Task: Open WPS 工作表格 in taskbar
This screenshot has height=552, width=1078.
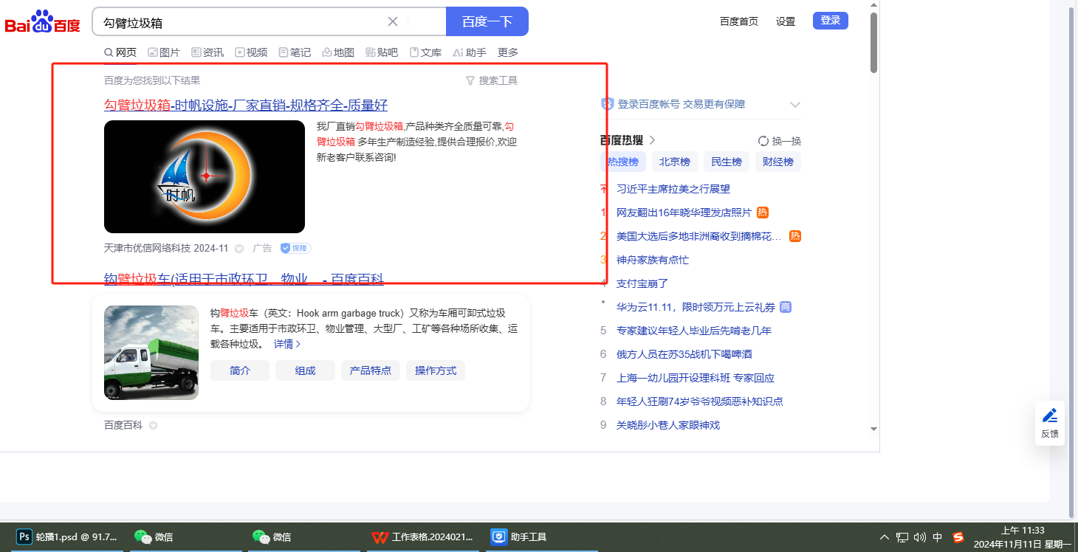Action: (x=422, y=537)
